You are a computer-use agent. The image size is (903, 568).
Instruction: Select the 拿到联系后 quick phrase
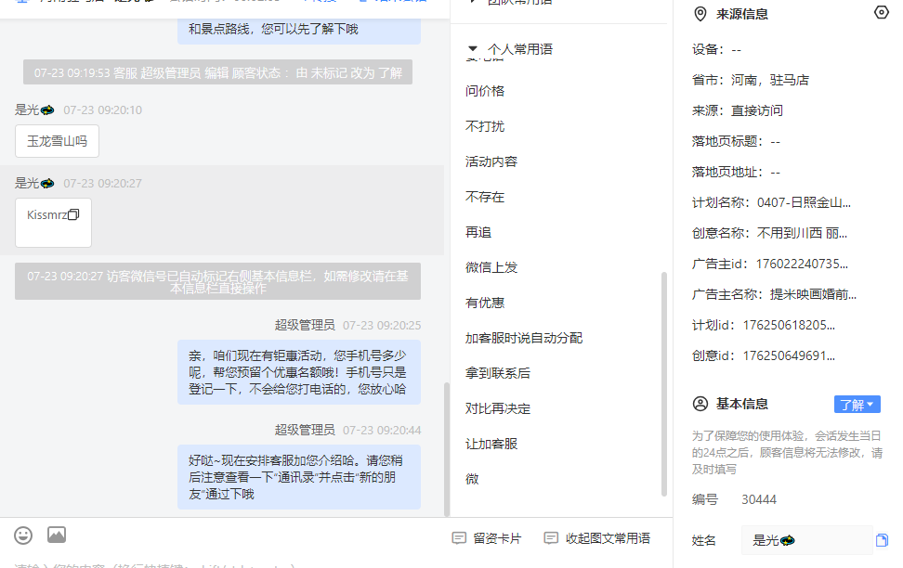click(498, 373)
